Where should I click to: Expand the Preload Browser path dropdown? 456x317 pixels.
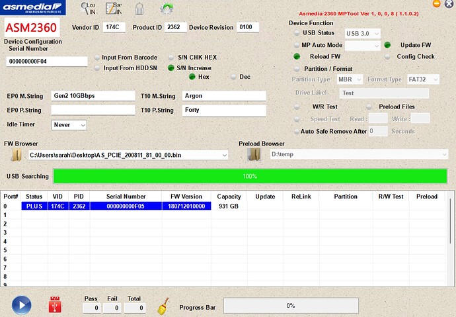444,154
